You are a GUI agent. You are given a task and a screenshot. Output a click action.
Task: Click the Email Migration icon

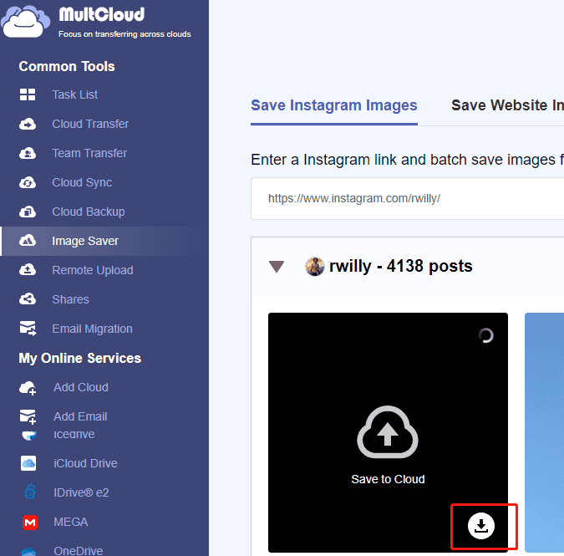coord(28,329)
